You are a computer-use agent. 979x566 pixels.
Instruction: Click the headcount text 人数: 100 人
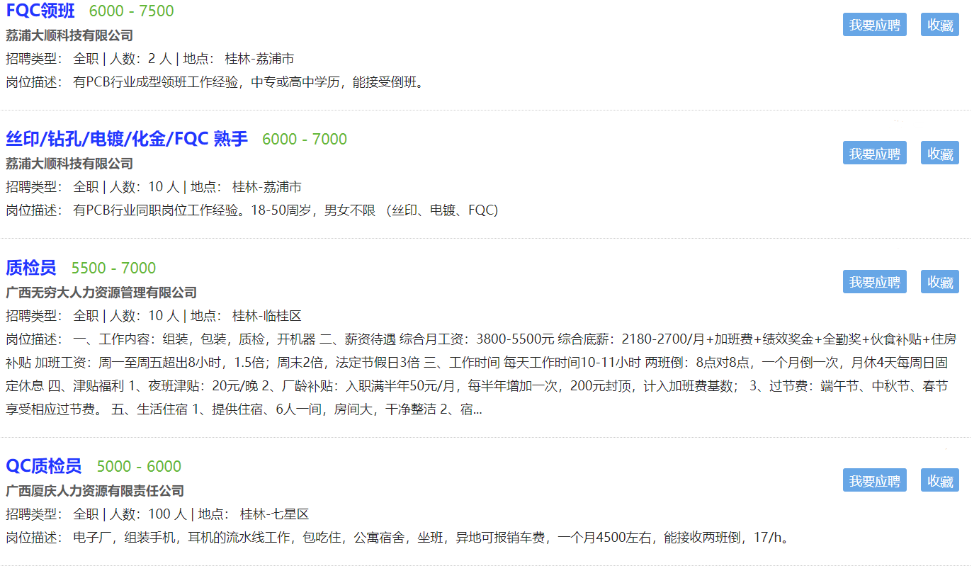(x=148, y=514)
